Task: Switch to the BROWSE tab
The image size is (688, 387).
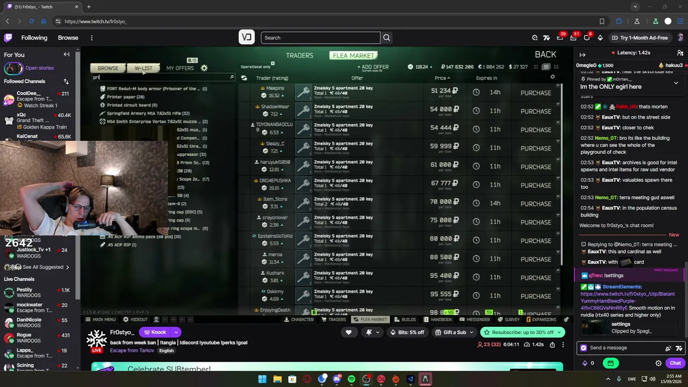Action: click(108, 68)
